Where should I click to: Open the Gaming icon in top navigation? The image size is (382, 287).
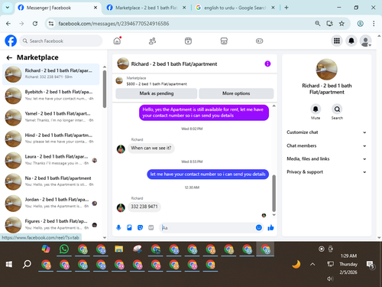point(259,41)
